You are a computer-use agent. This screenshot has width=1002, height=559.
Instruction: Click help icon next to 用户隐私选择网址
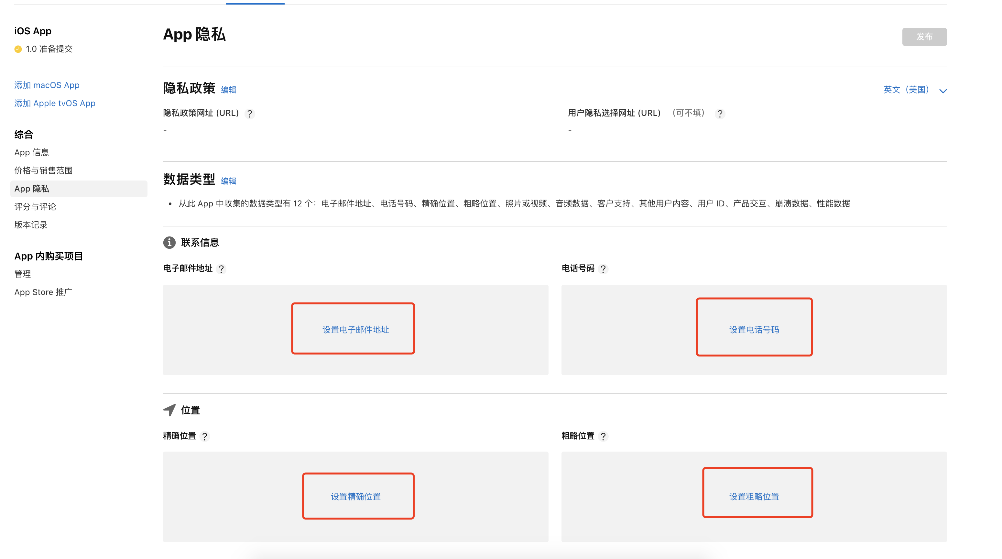point(720,114)
